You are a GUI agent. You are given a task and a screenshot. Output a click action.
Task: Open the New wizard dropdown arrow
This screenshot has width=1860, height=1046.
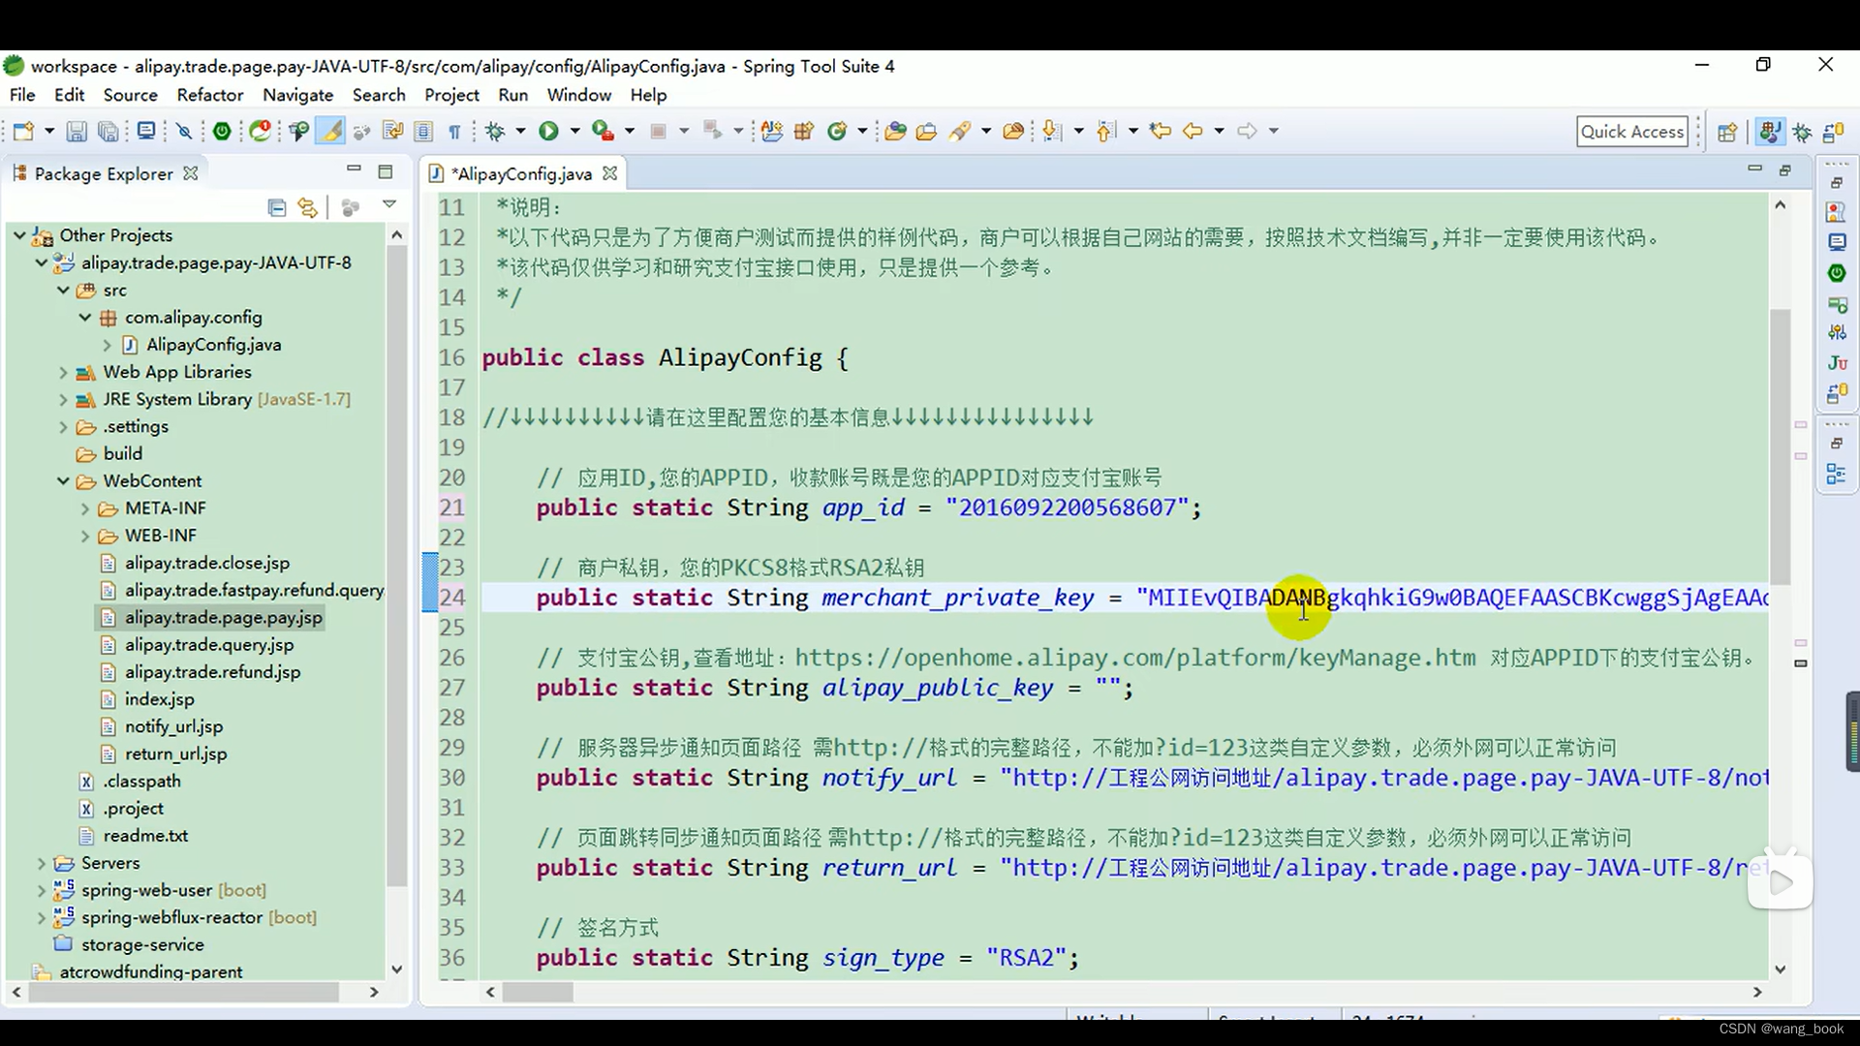pyautogui.click(x=49, y=131)
